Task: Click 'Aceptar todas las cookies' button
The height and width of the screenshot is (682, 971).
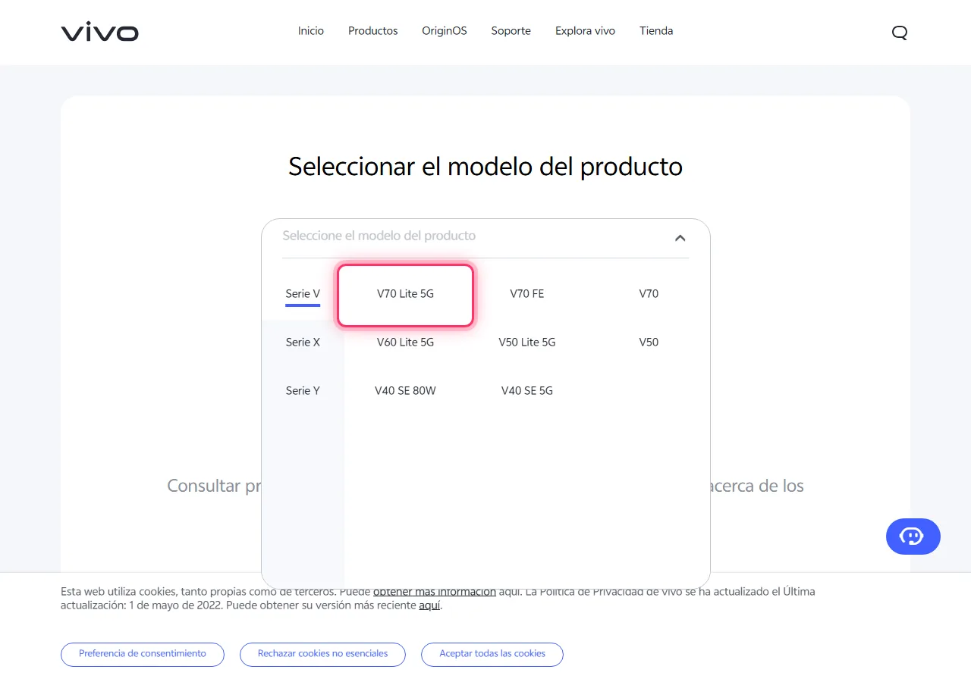Action: click(492, 654)
